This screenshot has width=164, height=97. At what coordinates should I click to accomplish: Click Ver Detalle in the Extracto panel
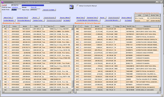pos(128,20)
